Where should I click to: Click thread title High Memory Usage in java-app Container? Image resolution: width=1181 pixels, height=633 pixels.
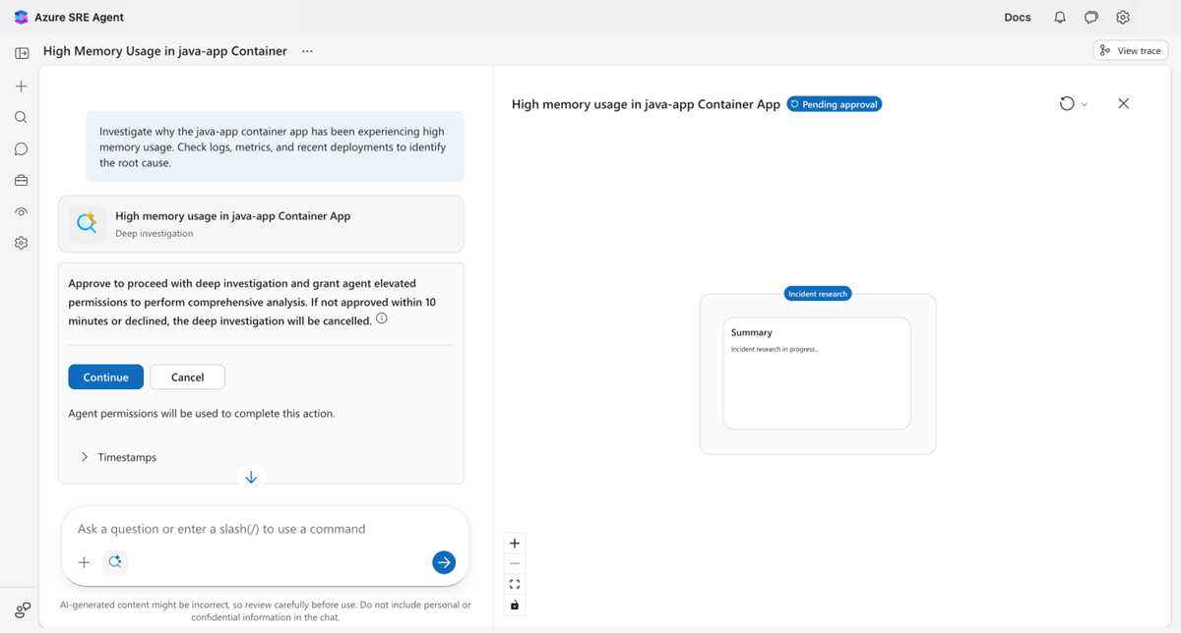click(165, 51)
